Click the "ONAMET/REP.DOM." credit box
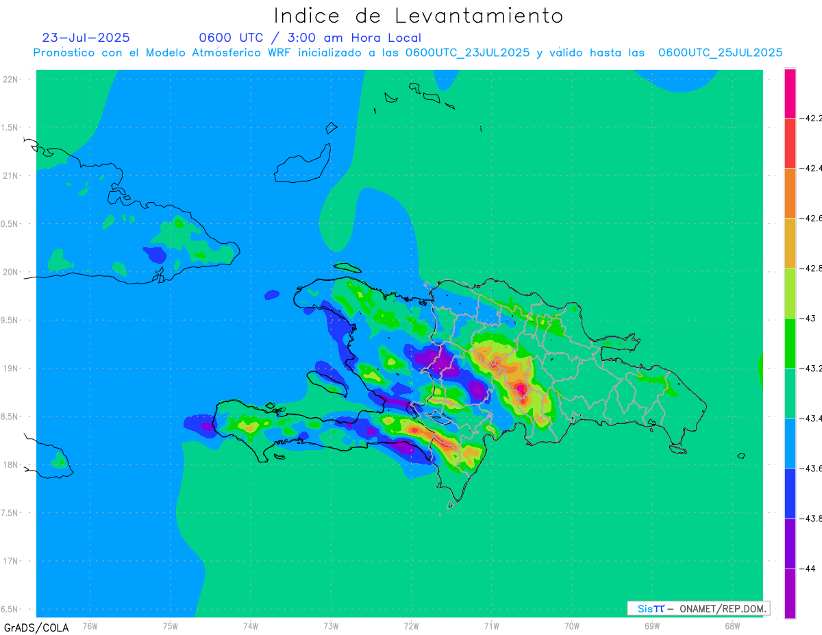Image resolution: width=822 pixels, height=635 pixels. pos(698,608)
